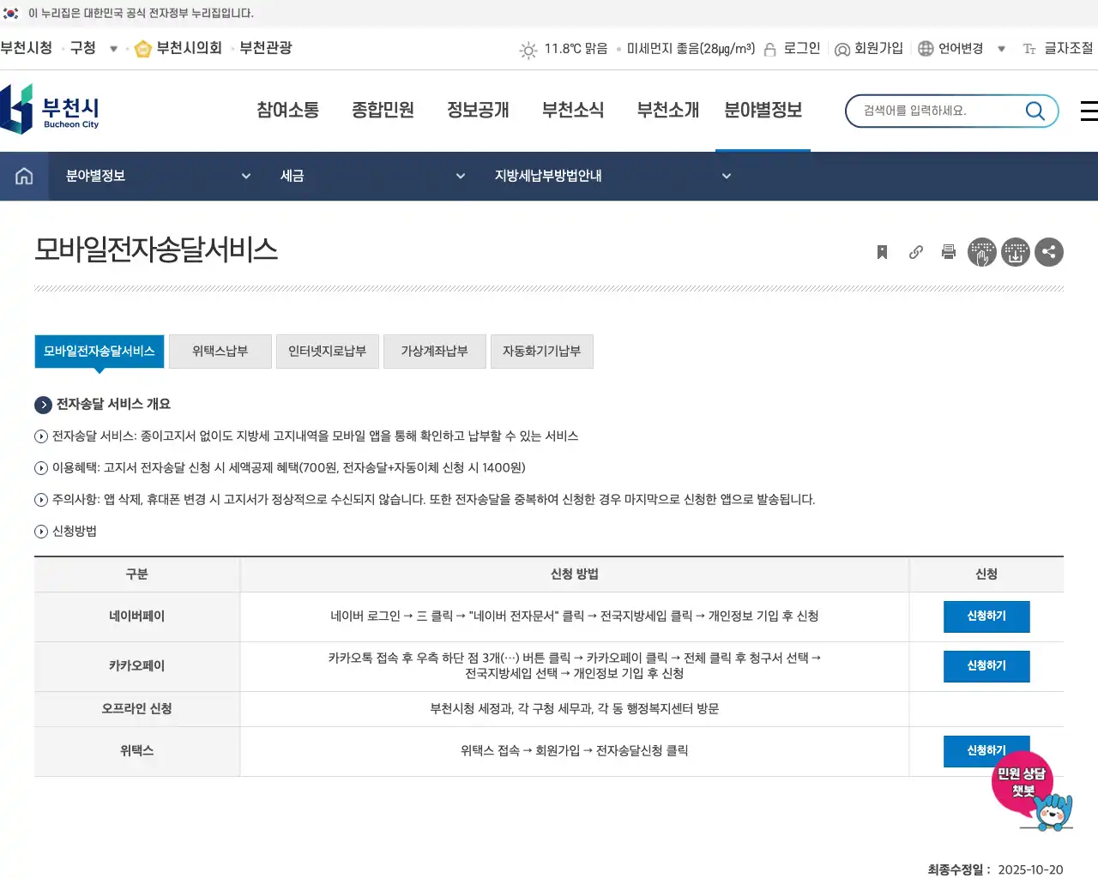Click the home icon in the navigation bar
The image size is (1098, 878).
(x=23, y=176)
